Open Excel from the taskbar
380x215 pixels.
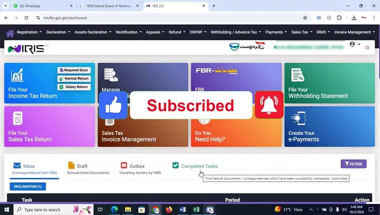pos(196,210)
